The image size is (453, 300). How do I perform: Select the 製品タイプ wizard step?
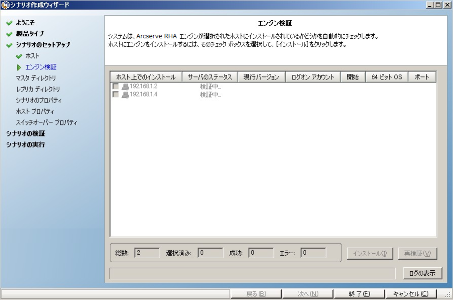(x=30, y=34)
